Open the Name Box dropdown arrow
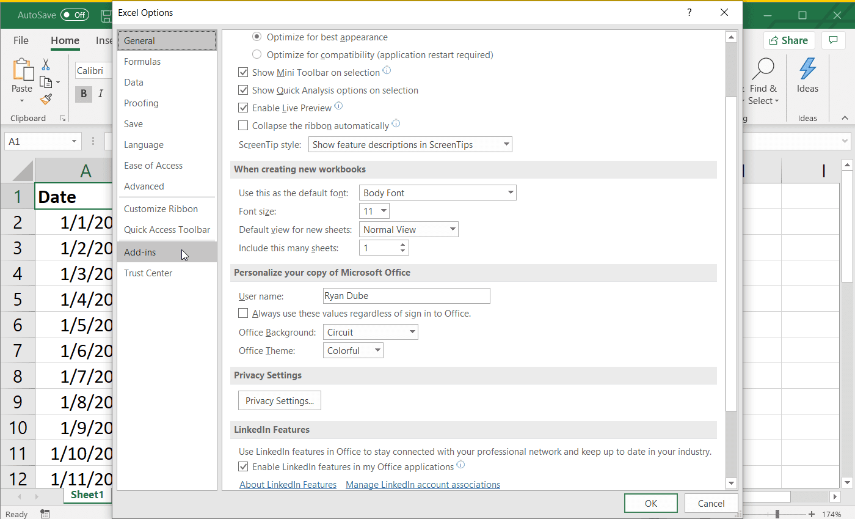855x519 pixels. click(75, 141)
